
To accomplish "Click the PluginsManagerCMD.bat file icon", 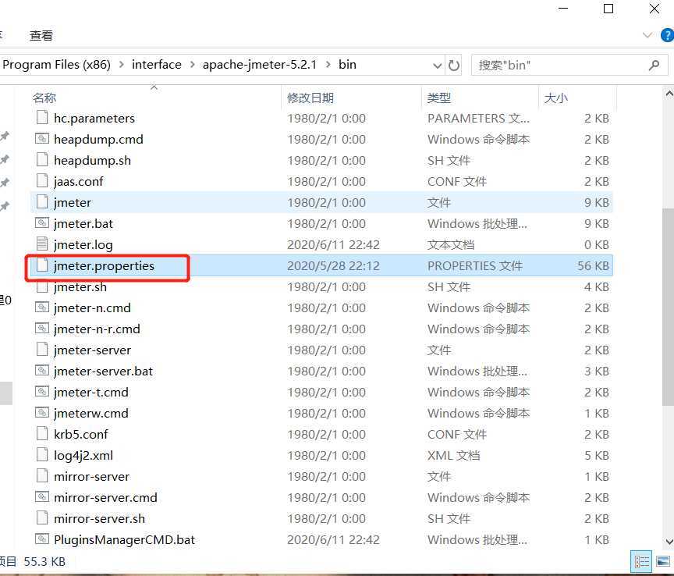I will tap(42, 539).
